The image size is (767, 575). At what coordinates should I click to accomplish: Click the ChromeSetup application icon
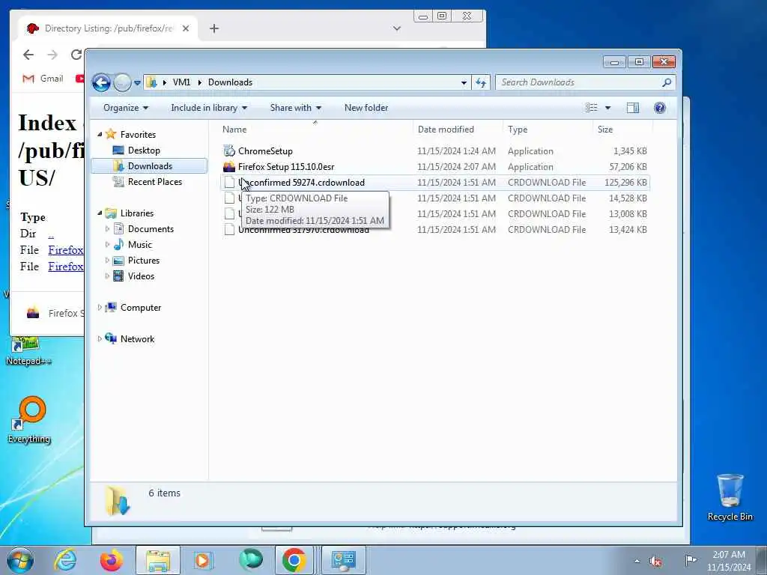coord(229,151)
